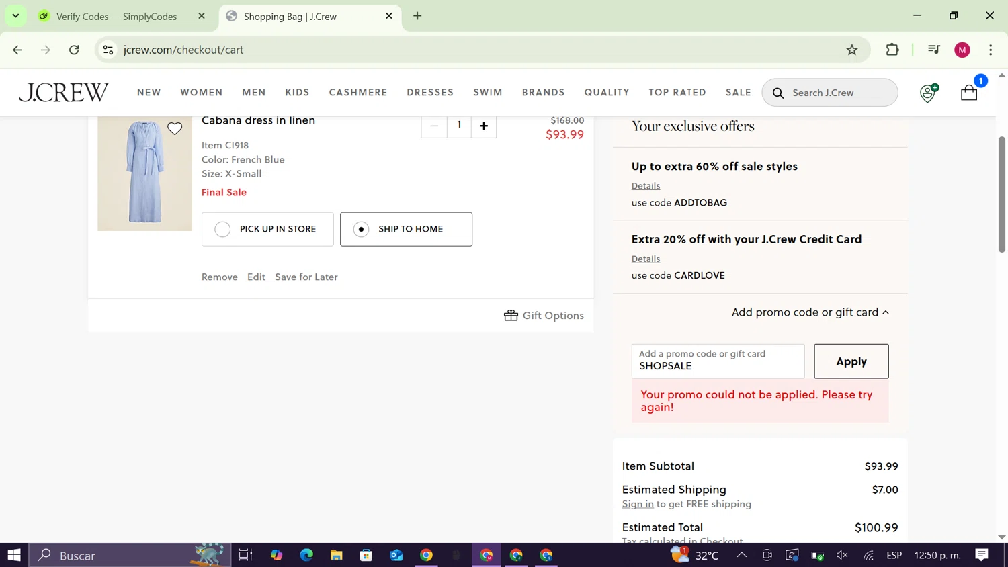Viewport: 1008px width, 567px height.
Task: Edit the Cabana dress item
Action: (x=256, y=277)
